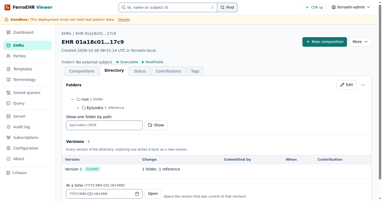This screenshot has height=201, width=382.
Task: Click the New composition button
Action: tap(325, 42)
